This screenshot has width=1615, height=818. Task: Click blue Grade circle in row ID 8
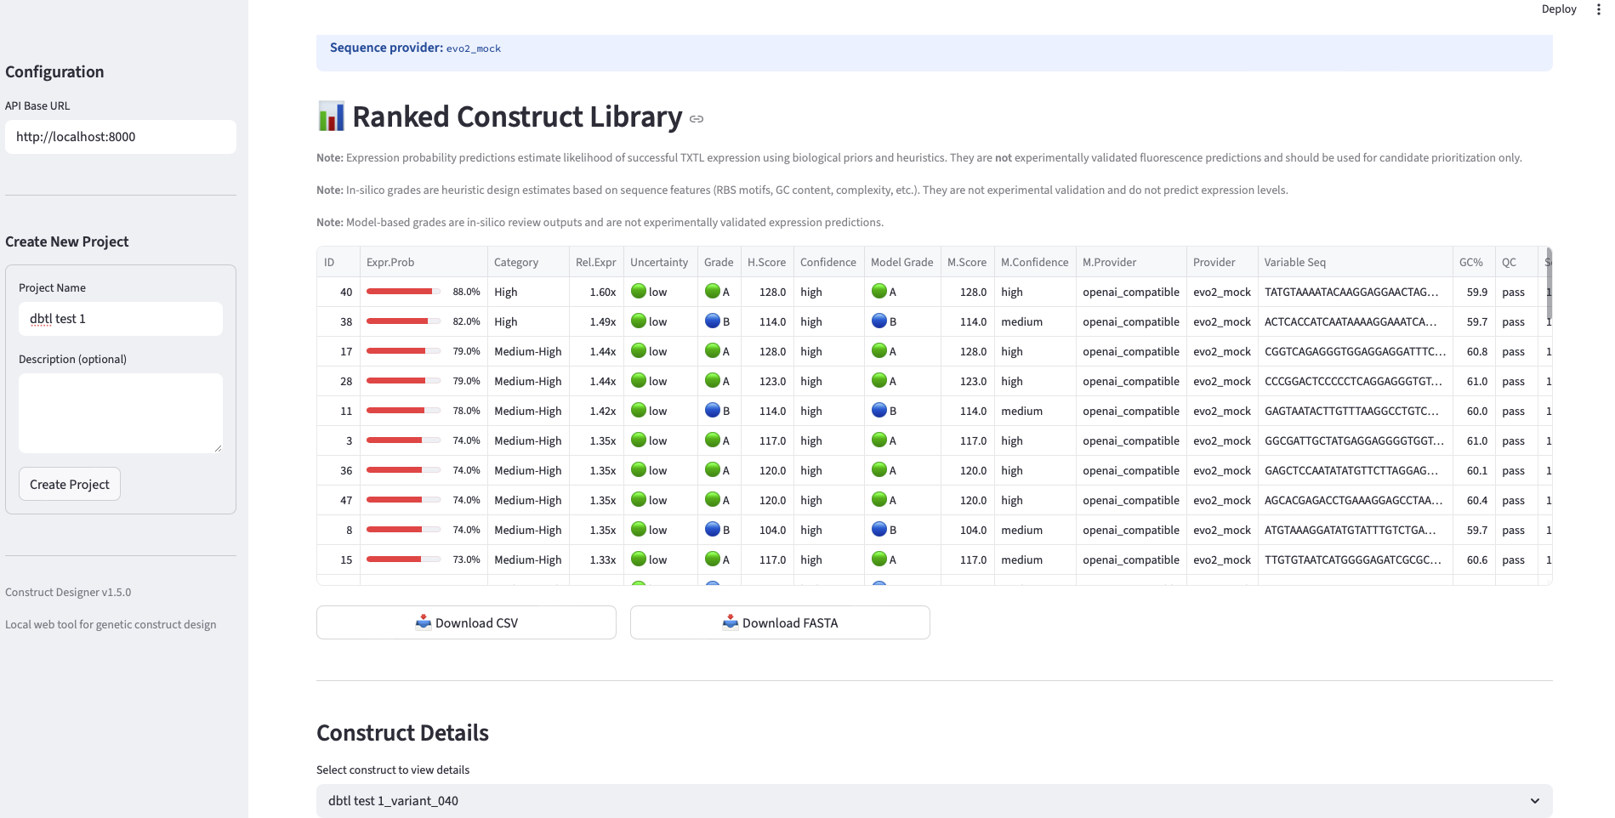pyautogui.click(x=713, y=530)
